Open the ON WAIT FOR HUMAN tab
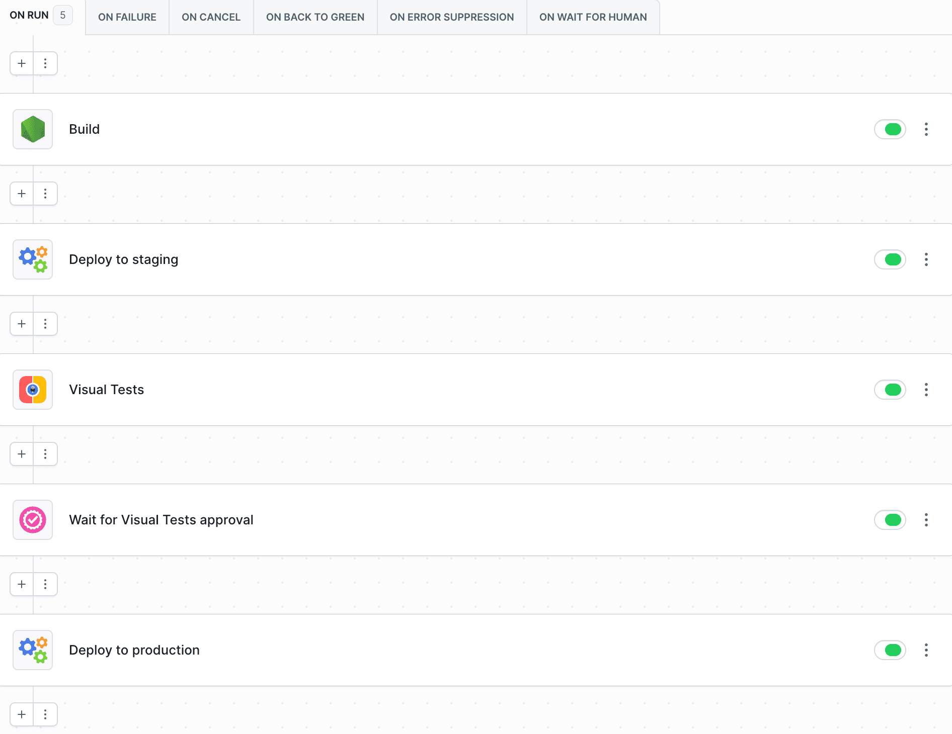The width and height of the screenshot is (952, 734). pyautogui.click(x=593, y=17)
